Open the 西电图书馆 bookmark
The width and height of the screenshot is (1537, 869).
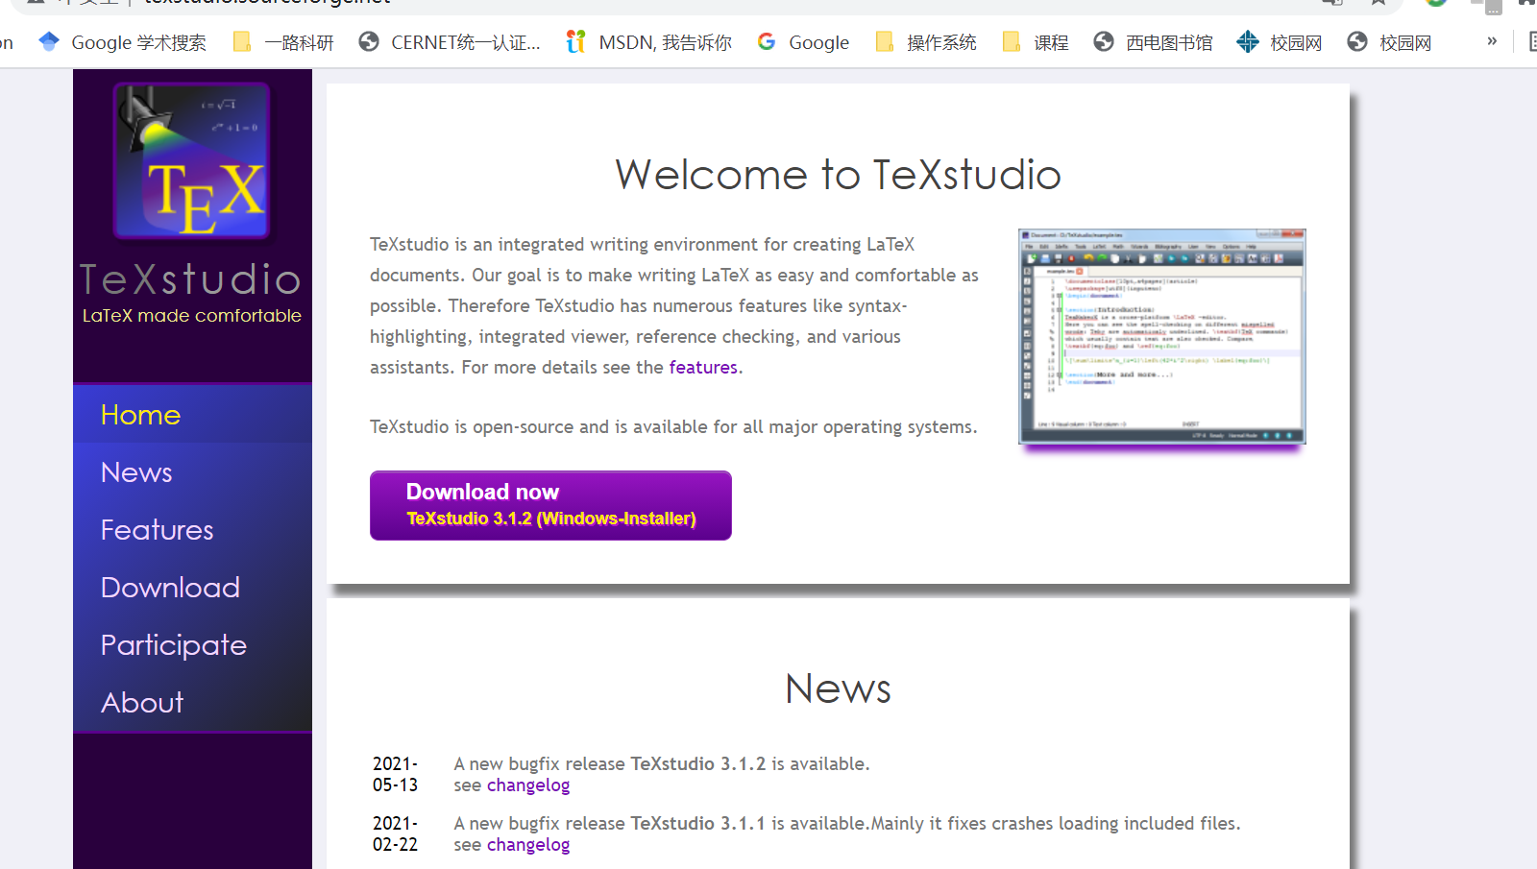(x=1153, y=42)
